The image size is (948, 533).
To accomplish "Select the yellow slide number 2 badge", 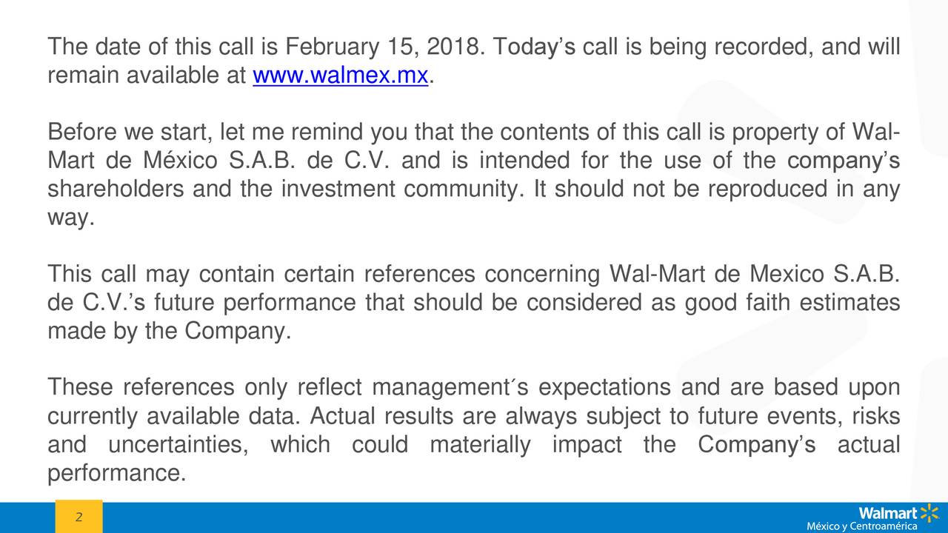I will point(79,517).
